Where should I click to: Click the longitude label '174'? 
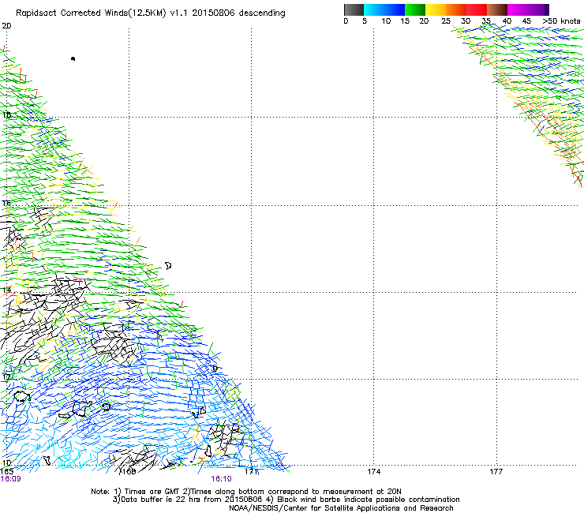point(373,472)
